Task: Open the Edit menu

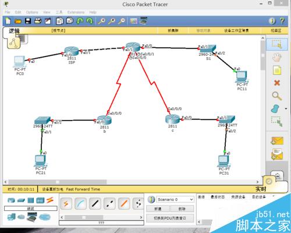Action: 18,12
